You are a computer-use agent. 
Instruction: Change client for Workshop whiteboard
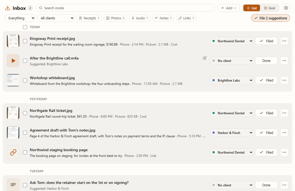(x=231, y=80)
